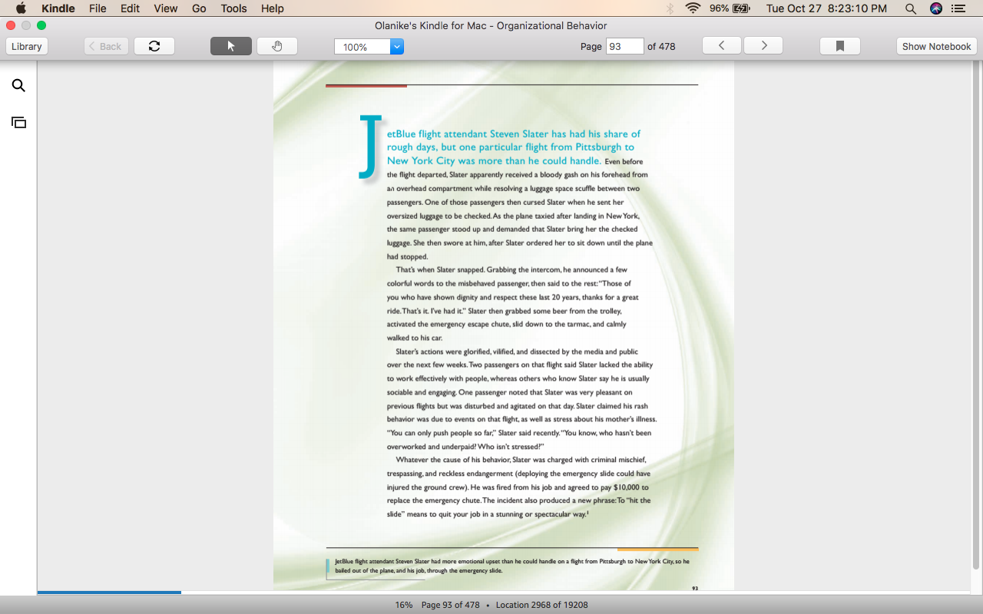The image size is (983, 614).
Task: Open the Go menu
Action: coord(199,8)
